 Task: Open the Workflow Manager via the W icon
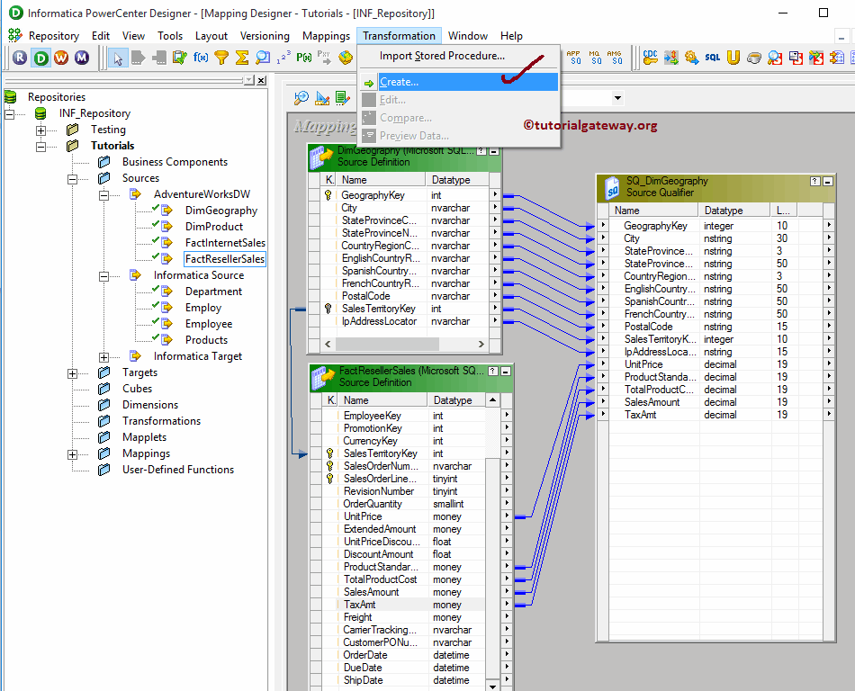pos(61,57)
